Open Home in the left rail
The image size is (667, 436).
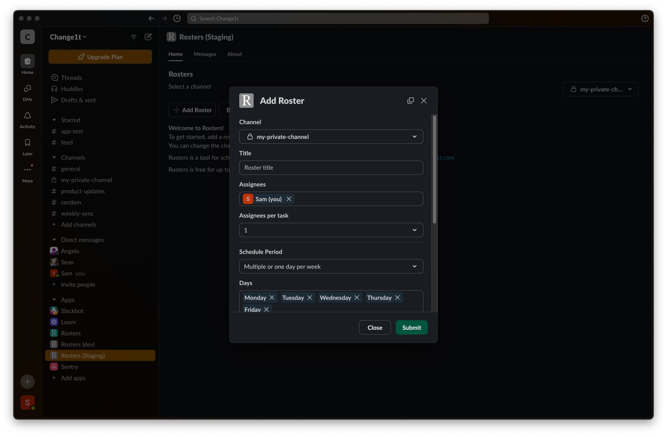pos(28,65)
